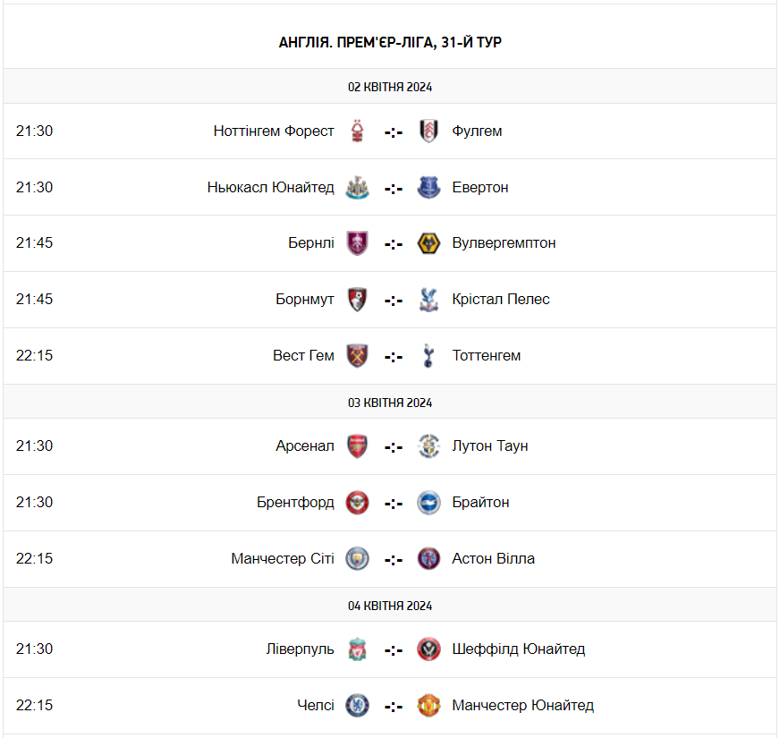Click the 22:15 kickoff time for Челсі match
780x738 pixels.
click(x=35, y=705)
